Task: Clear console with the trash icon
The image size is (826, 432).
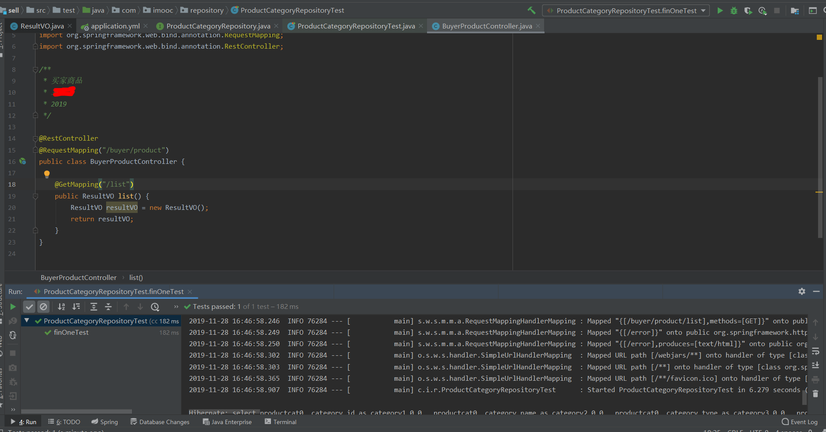Action: [x=815, y=394]
